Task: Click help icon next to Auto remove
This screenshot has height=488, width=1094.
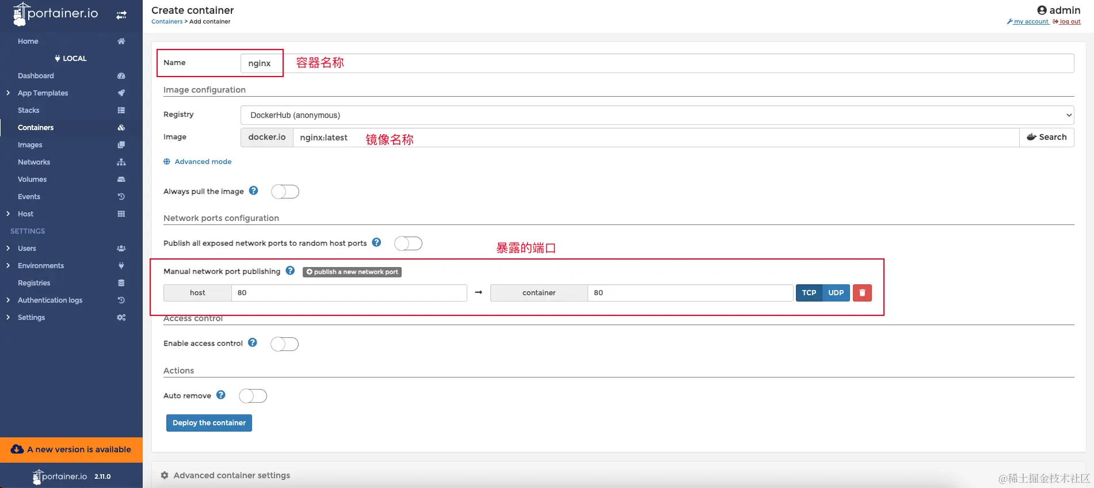Action: [x=220, y=395]
